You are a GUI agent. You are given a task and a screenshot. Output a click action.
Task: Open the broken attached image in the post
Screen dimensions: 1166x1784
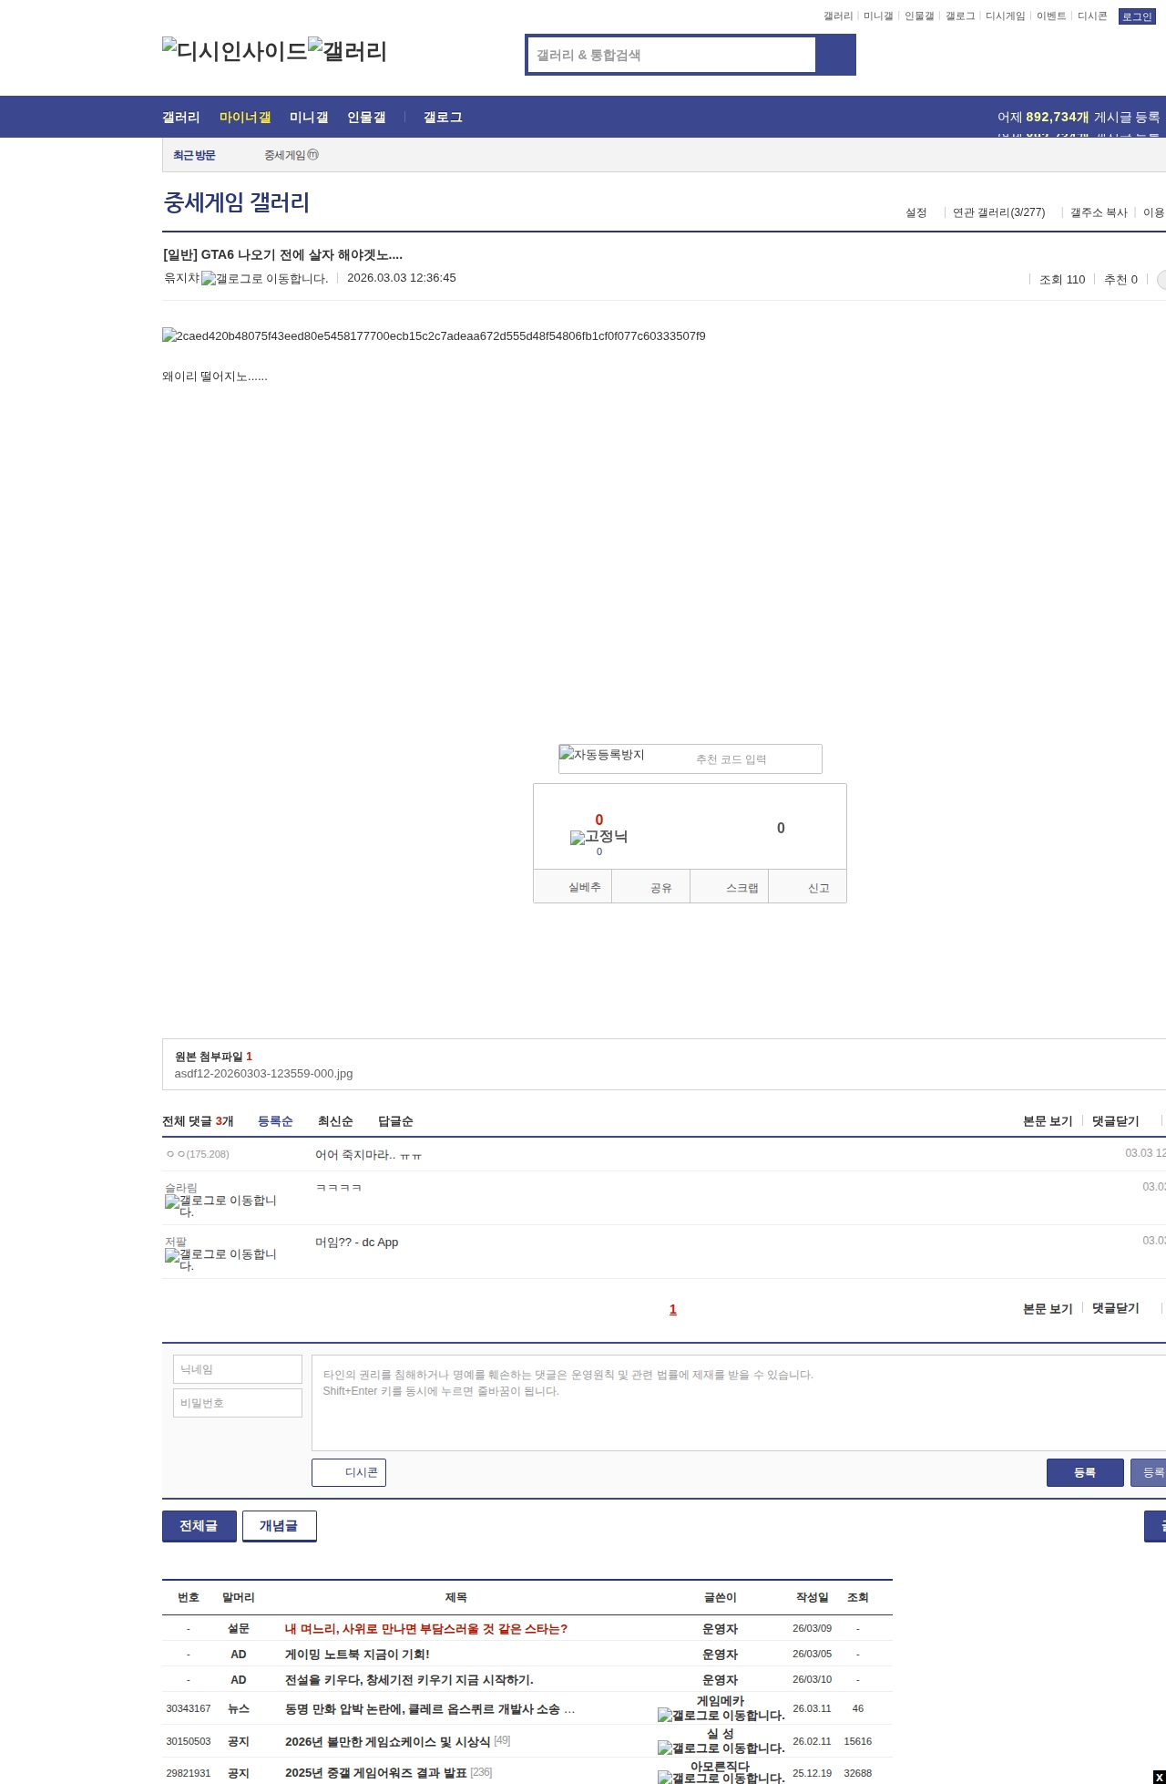click(434, 336)
